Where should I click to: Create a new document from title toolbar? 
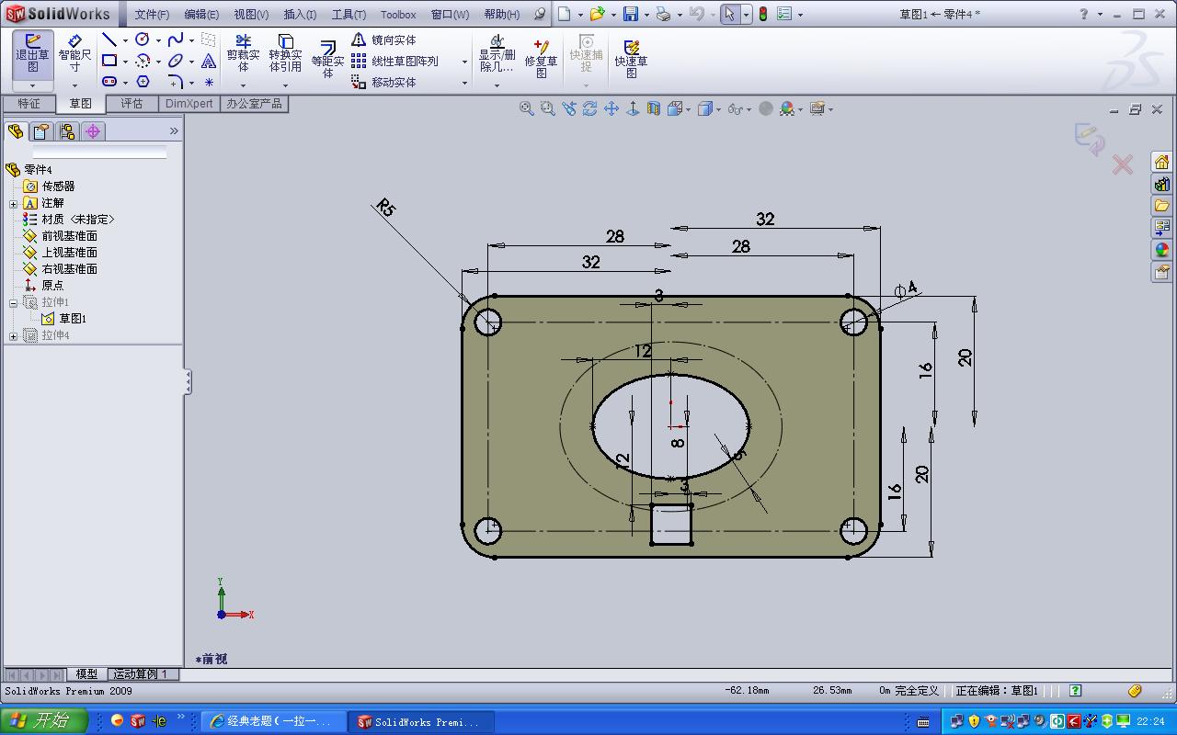(565, 14)
